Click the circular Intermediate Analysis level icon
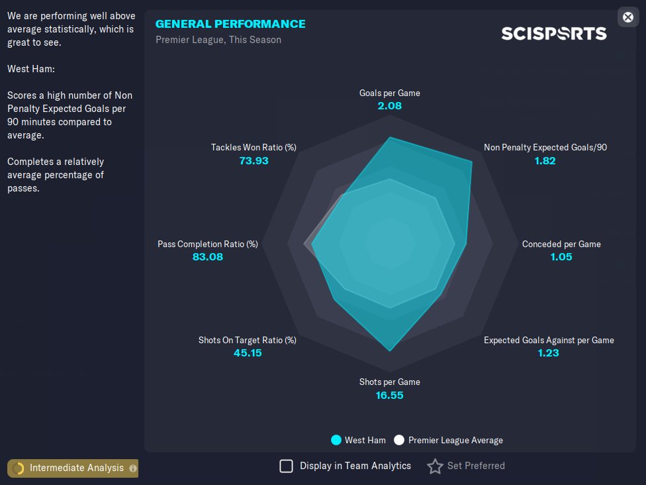Viewport: 646px width, 485px height. tap(18, 468)
